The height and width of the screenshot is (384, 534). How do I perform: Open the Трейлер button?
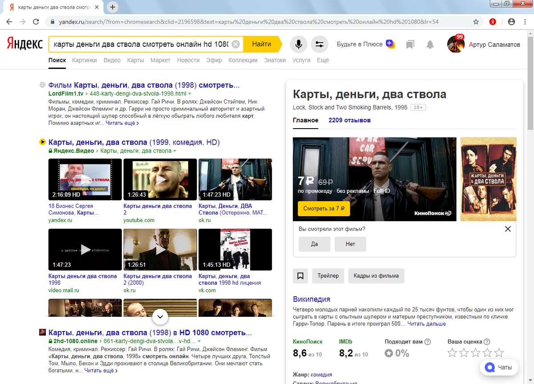click(328, 276)
